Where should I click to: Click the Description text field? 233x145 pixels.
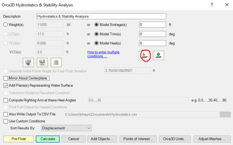click(x=101, y=16)
